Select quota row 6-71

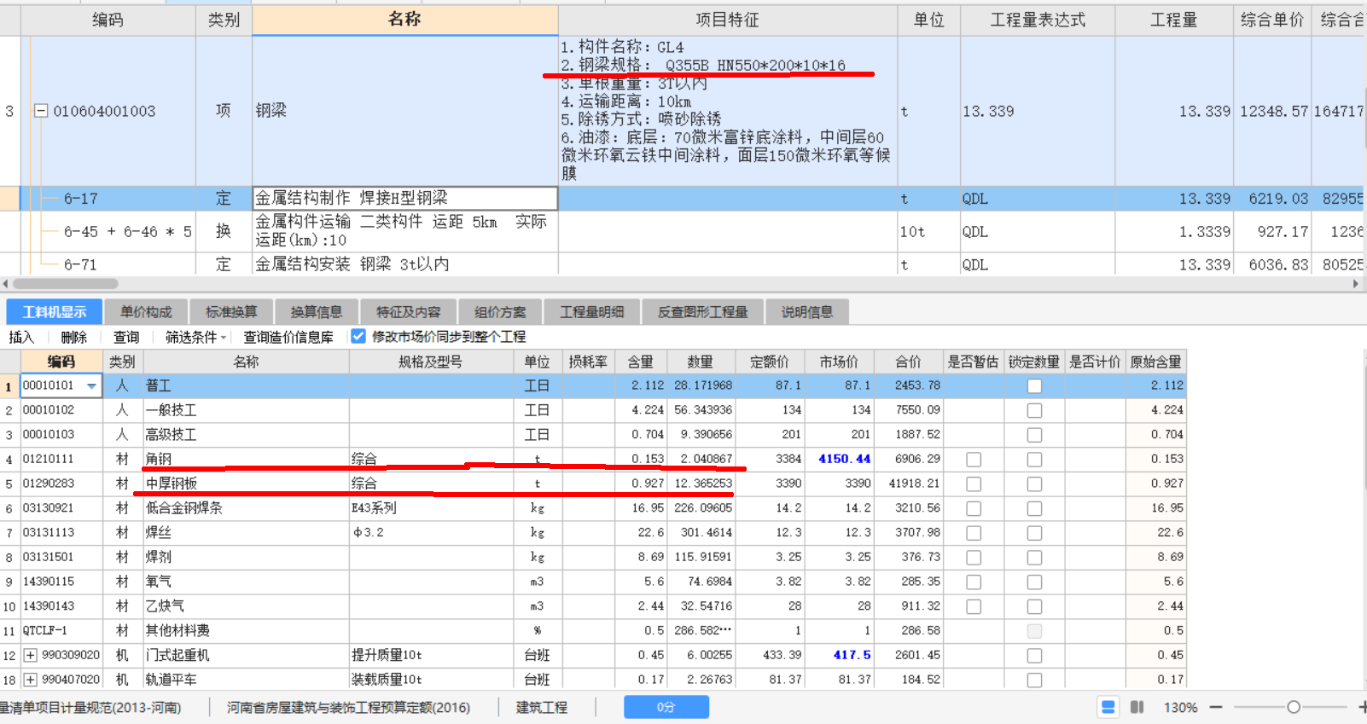point(80,264)
